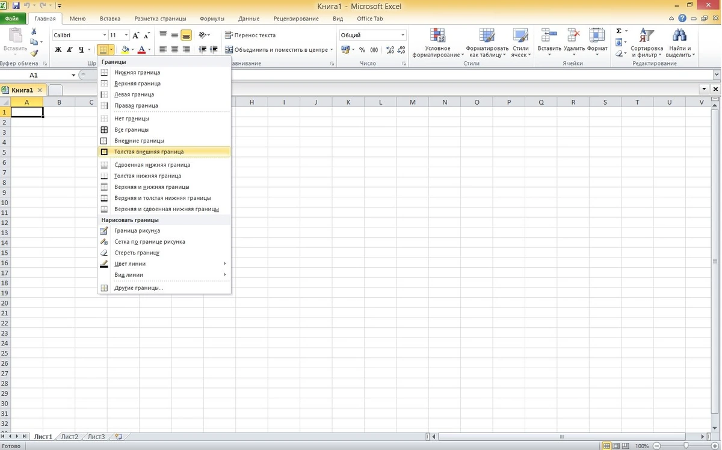Viewport: 722px width, 450px height.
Task: Toggle bold Ж formatting
Action: point(58,50)
